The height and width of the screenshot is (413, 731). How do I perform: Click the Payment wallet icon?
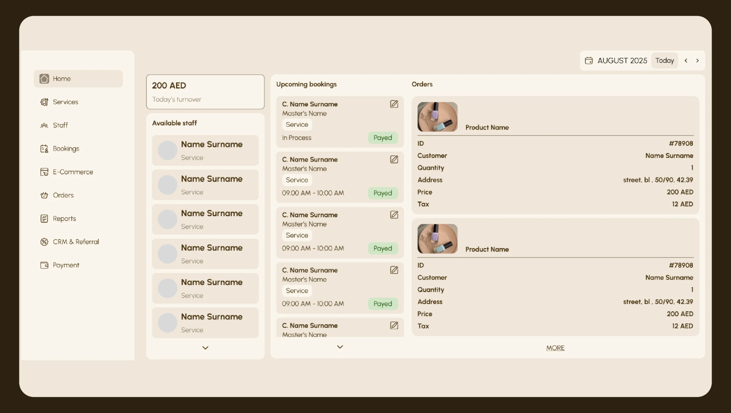tap(44, 265)
